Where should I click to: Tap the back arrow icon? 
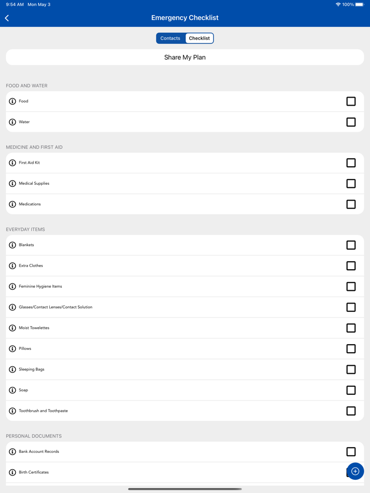(x=7, y=18)
